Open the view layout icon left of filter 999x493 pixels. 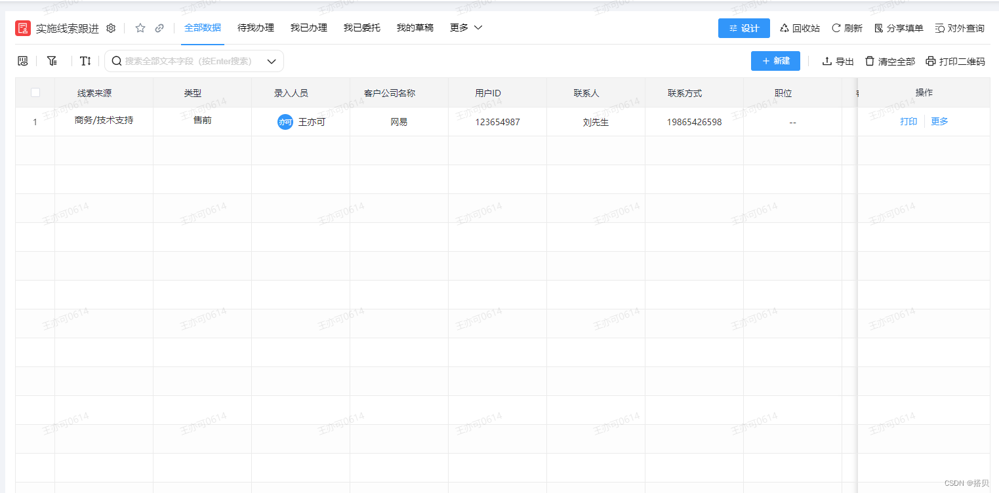(23, 61)
